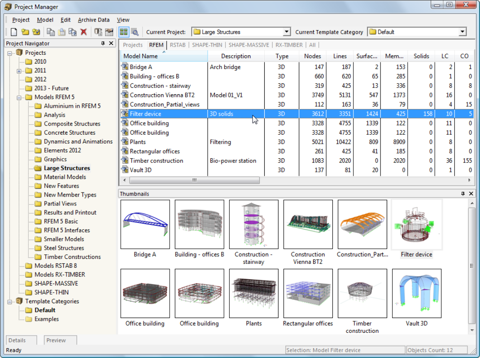Click the Vault 3D model file icon
The height and width of the screenshot is (358, 480).
point(125,170)
